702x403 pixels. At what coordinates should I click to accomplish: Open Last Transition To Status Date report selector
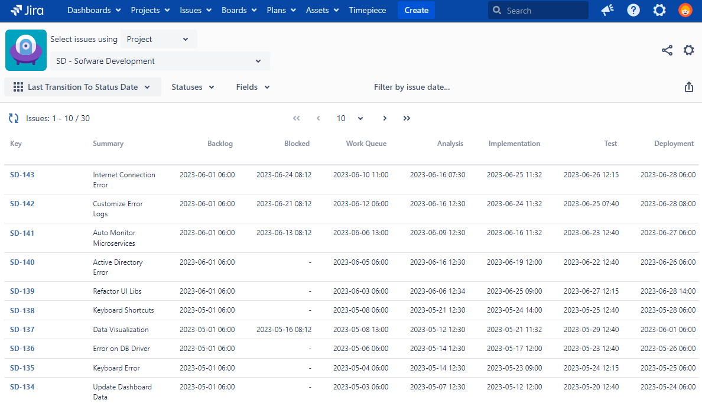click(x=83, y=87)
